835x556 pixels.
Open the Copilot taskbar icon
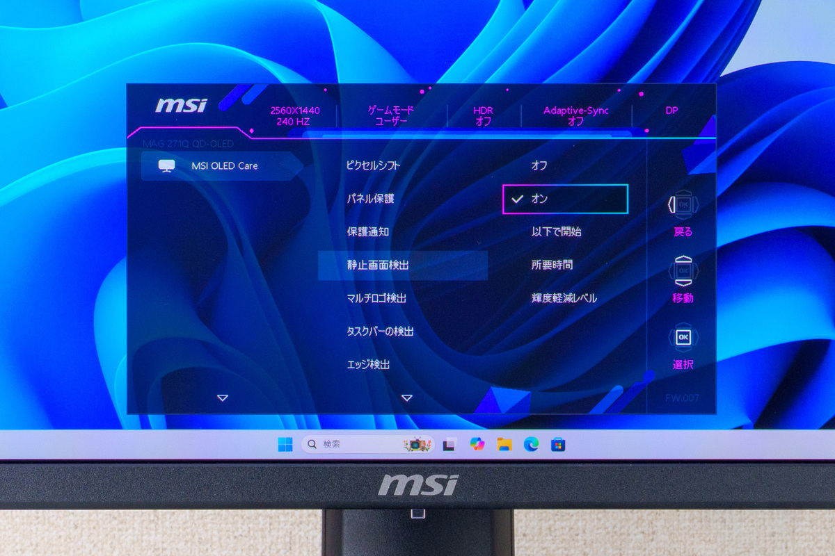(x=477, y=444)
